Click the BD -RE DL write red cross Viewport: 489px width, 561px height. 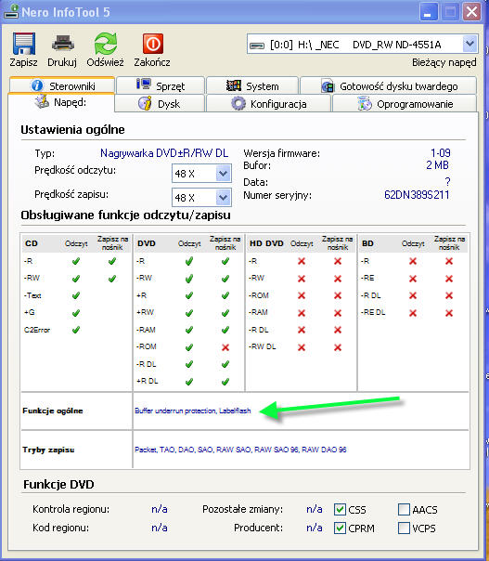coord(449,313)
